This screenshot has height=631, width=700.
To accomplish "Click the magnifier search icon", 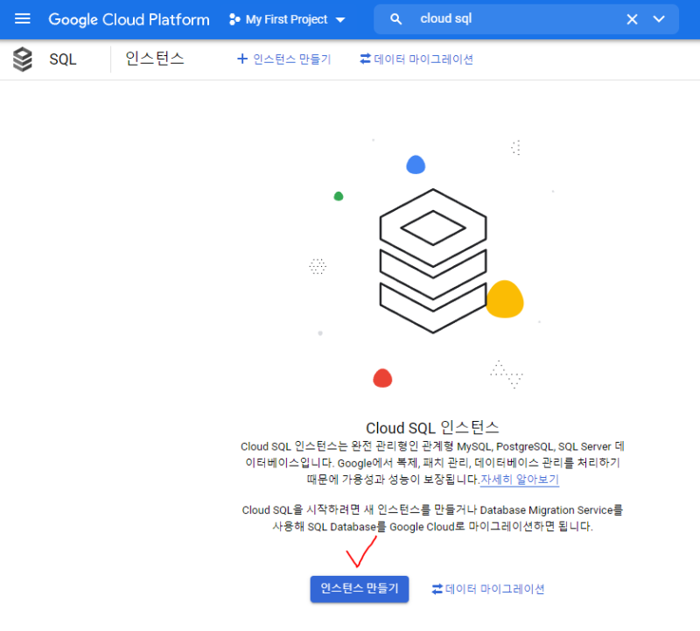I will [396, 19].
